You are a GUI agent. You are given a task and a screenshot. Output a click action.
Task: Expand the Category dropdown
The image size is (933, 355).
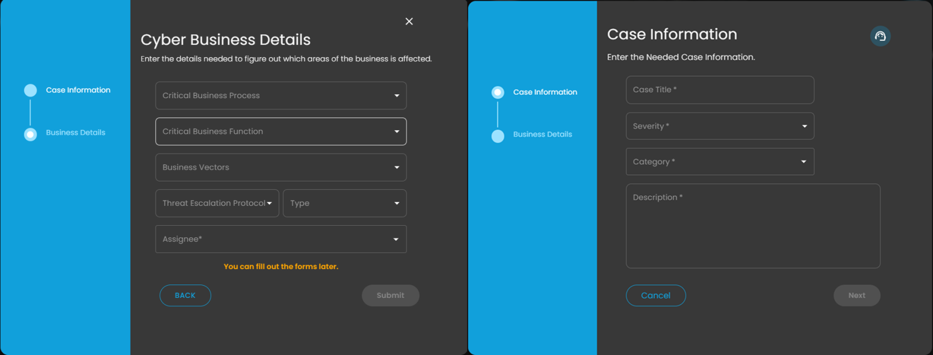[x=720, y=162]
